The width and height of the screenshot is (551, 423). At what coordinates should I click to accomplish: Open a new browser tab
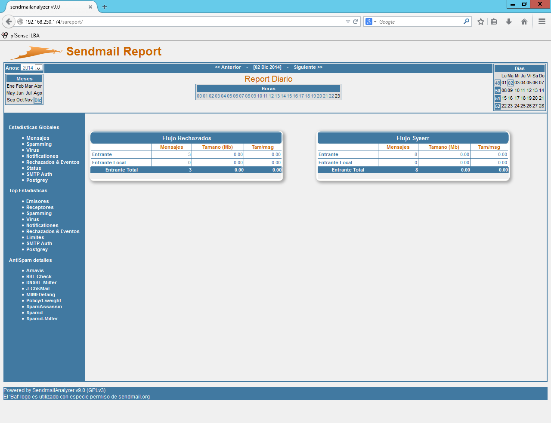pyautogui.click(x=105, y=7)
